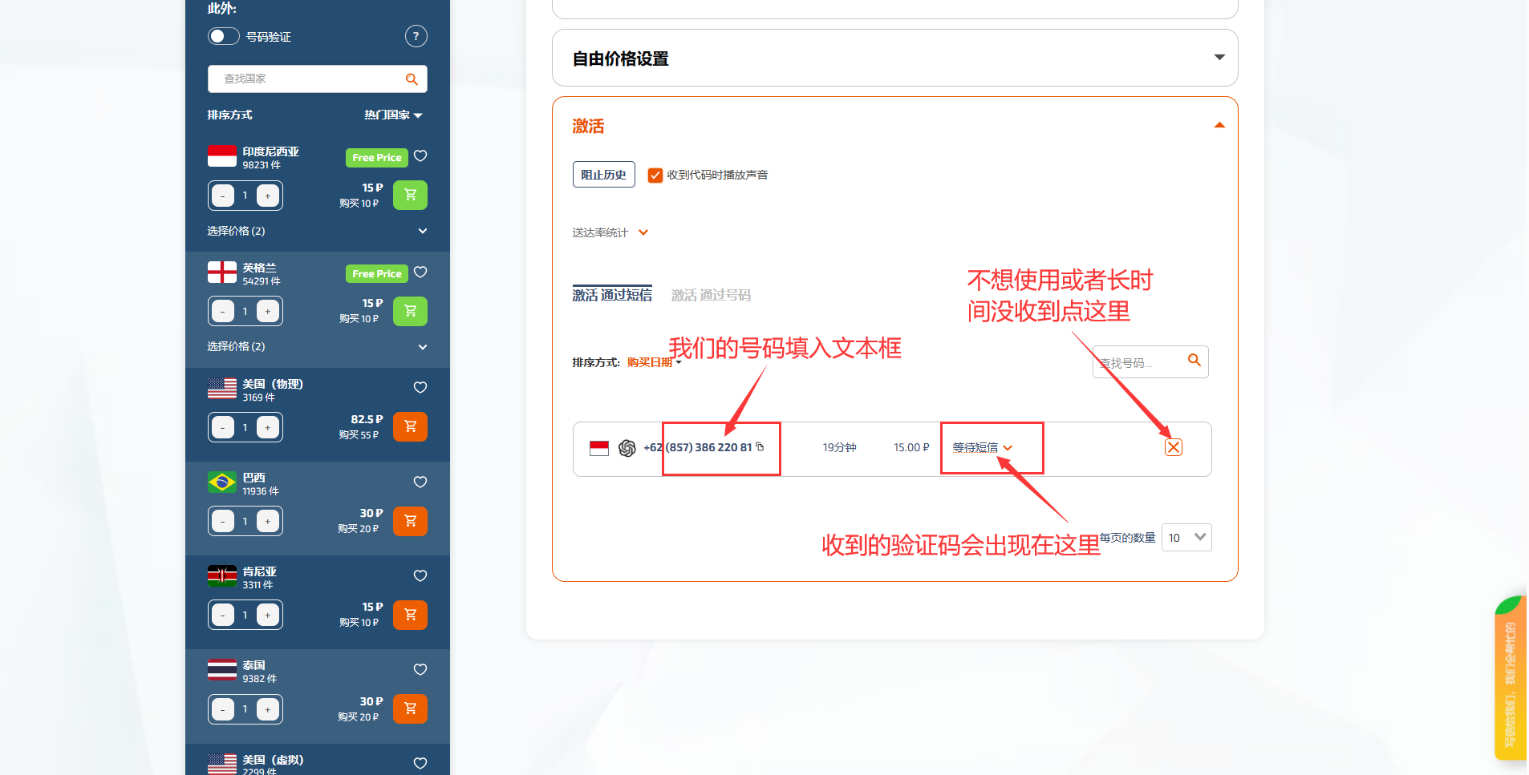
Task: Decrease quantity for 泰国
Action: pos(223,709)
